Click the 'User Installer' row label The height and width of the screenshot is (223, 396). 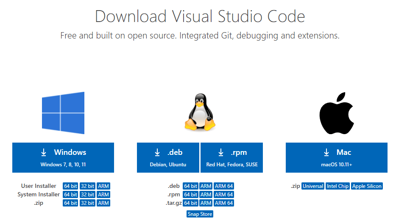coord(39,186)
